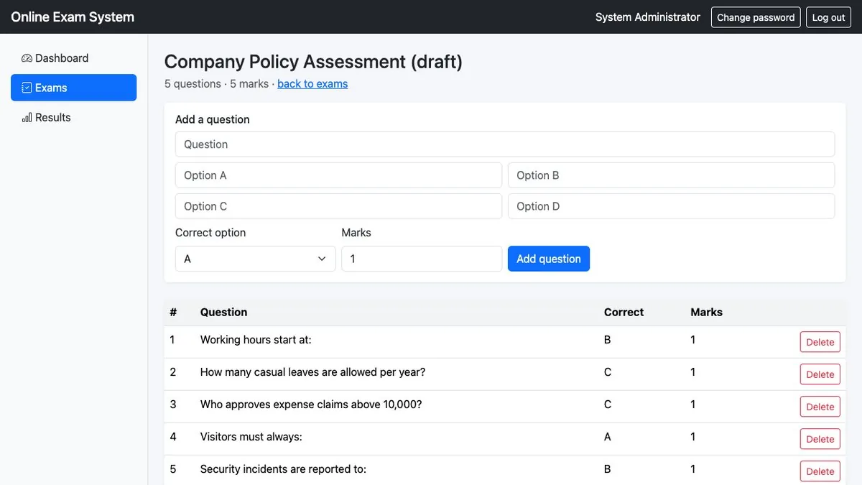Delete the Visitors must always question
The image size is (862, 485).
coord(820,439)
